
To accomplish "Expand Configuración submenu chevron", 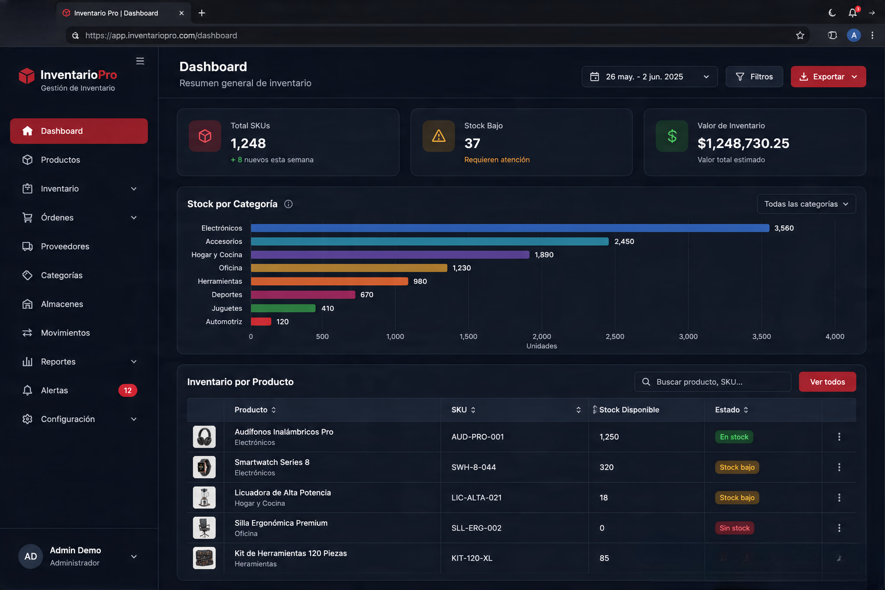I will point(134,419).
